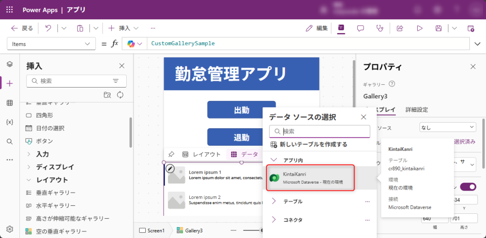Switch to the 詳細設定 advanced tab
This screenshot has height=238, width=486.
click(417, 109)
